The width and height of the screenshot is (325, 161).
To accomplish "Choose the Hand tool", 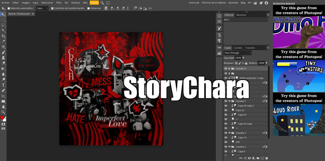I will tap(4, 107).
